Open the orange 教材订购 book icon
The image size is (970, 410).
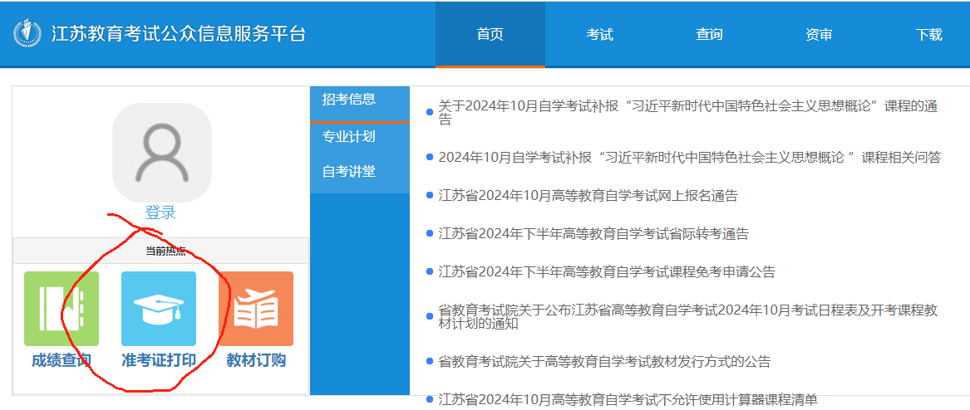click(256, 309)
